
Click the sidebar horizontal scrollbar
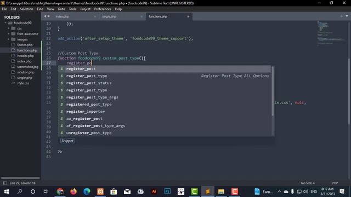(20, 178)
